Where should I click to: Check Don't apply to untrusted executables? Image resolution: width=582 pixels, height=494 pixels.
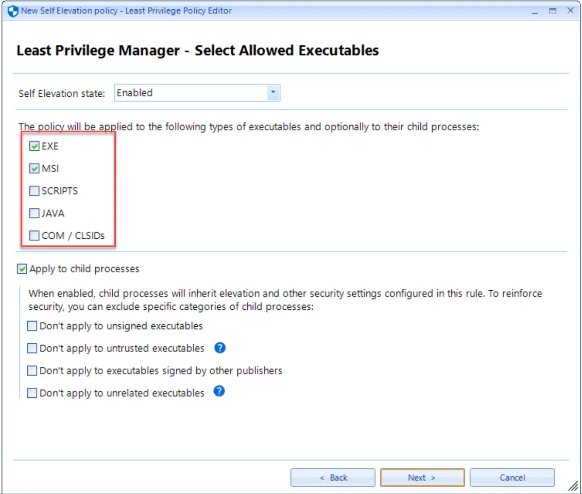pyautogui.click(x=32, y=348)
